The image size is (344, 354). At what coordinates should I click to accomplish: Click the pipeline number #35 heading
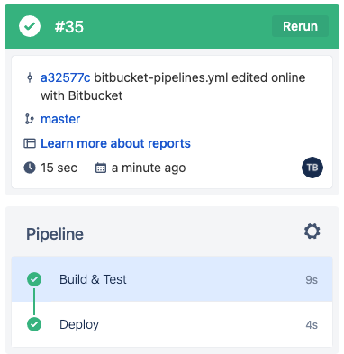click(69, 27)
